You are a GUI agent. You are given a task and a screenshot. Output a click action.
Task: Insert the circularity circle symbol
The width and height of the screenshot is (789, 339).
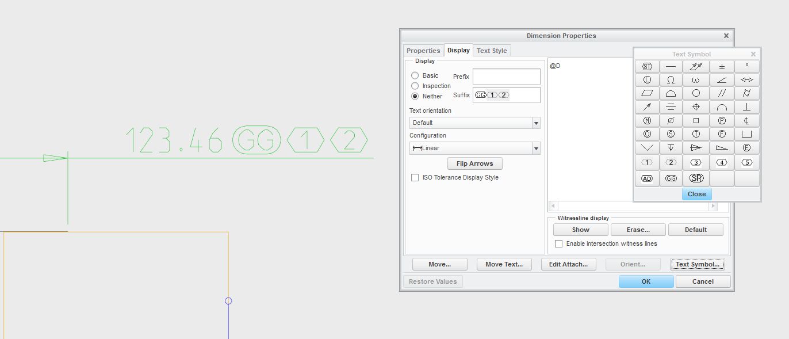tap(696, 93)
